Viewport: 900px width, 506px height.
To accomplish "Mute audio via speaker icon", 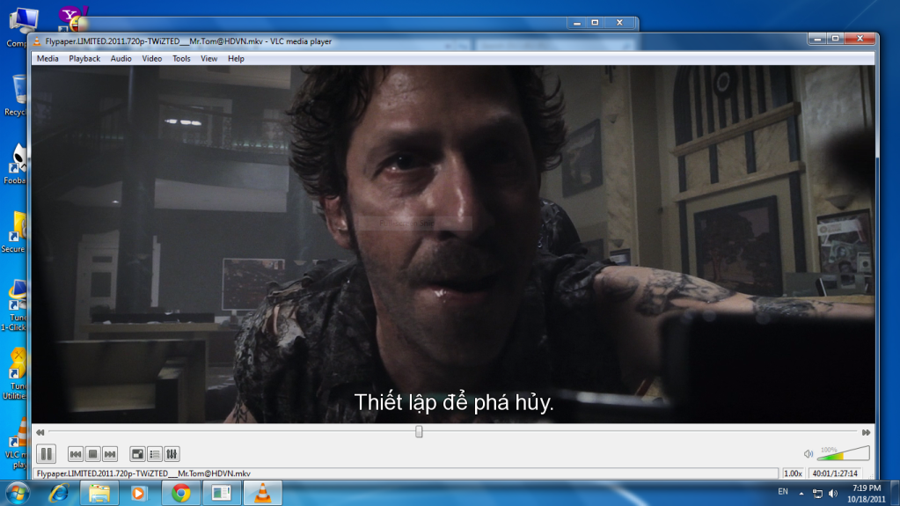I will coord(809,454).
